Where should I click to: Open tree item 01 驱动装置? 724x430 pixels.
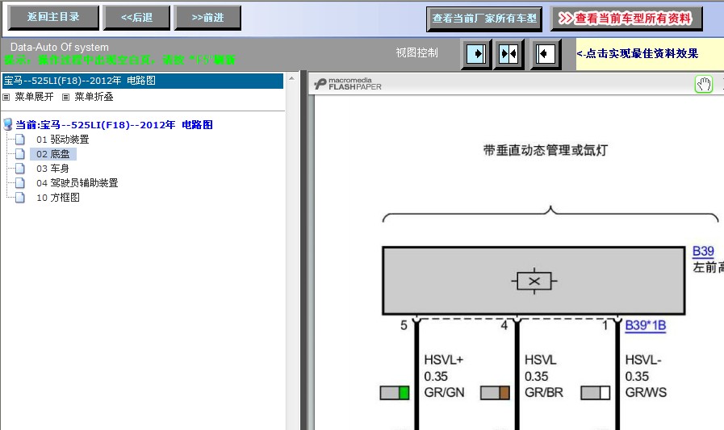[62, 140]
